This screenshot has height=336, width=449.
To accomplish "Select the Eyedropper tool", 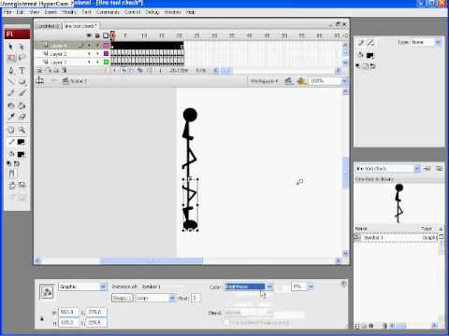I will (11, 117).
